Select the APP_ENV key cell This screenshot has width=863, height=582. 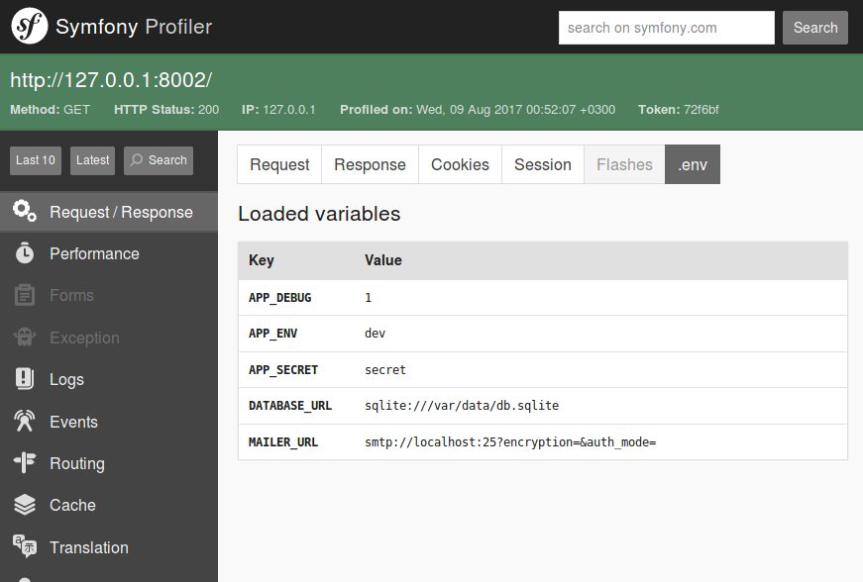pos(273,334)
